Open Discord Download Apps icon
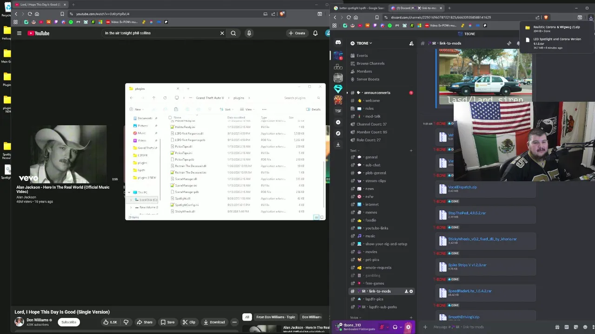The width and height of the screenshot is (595, 334). tap(338, 144)
